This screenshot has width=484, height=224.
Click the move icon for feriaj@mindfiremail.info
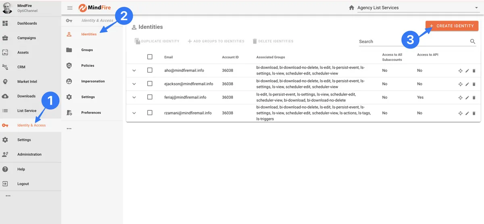pyautogui.click(x=460, y=97)
